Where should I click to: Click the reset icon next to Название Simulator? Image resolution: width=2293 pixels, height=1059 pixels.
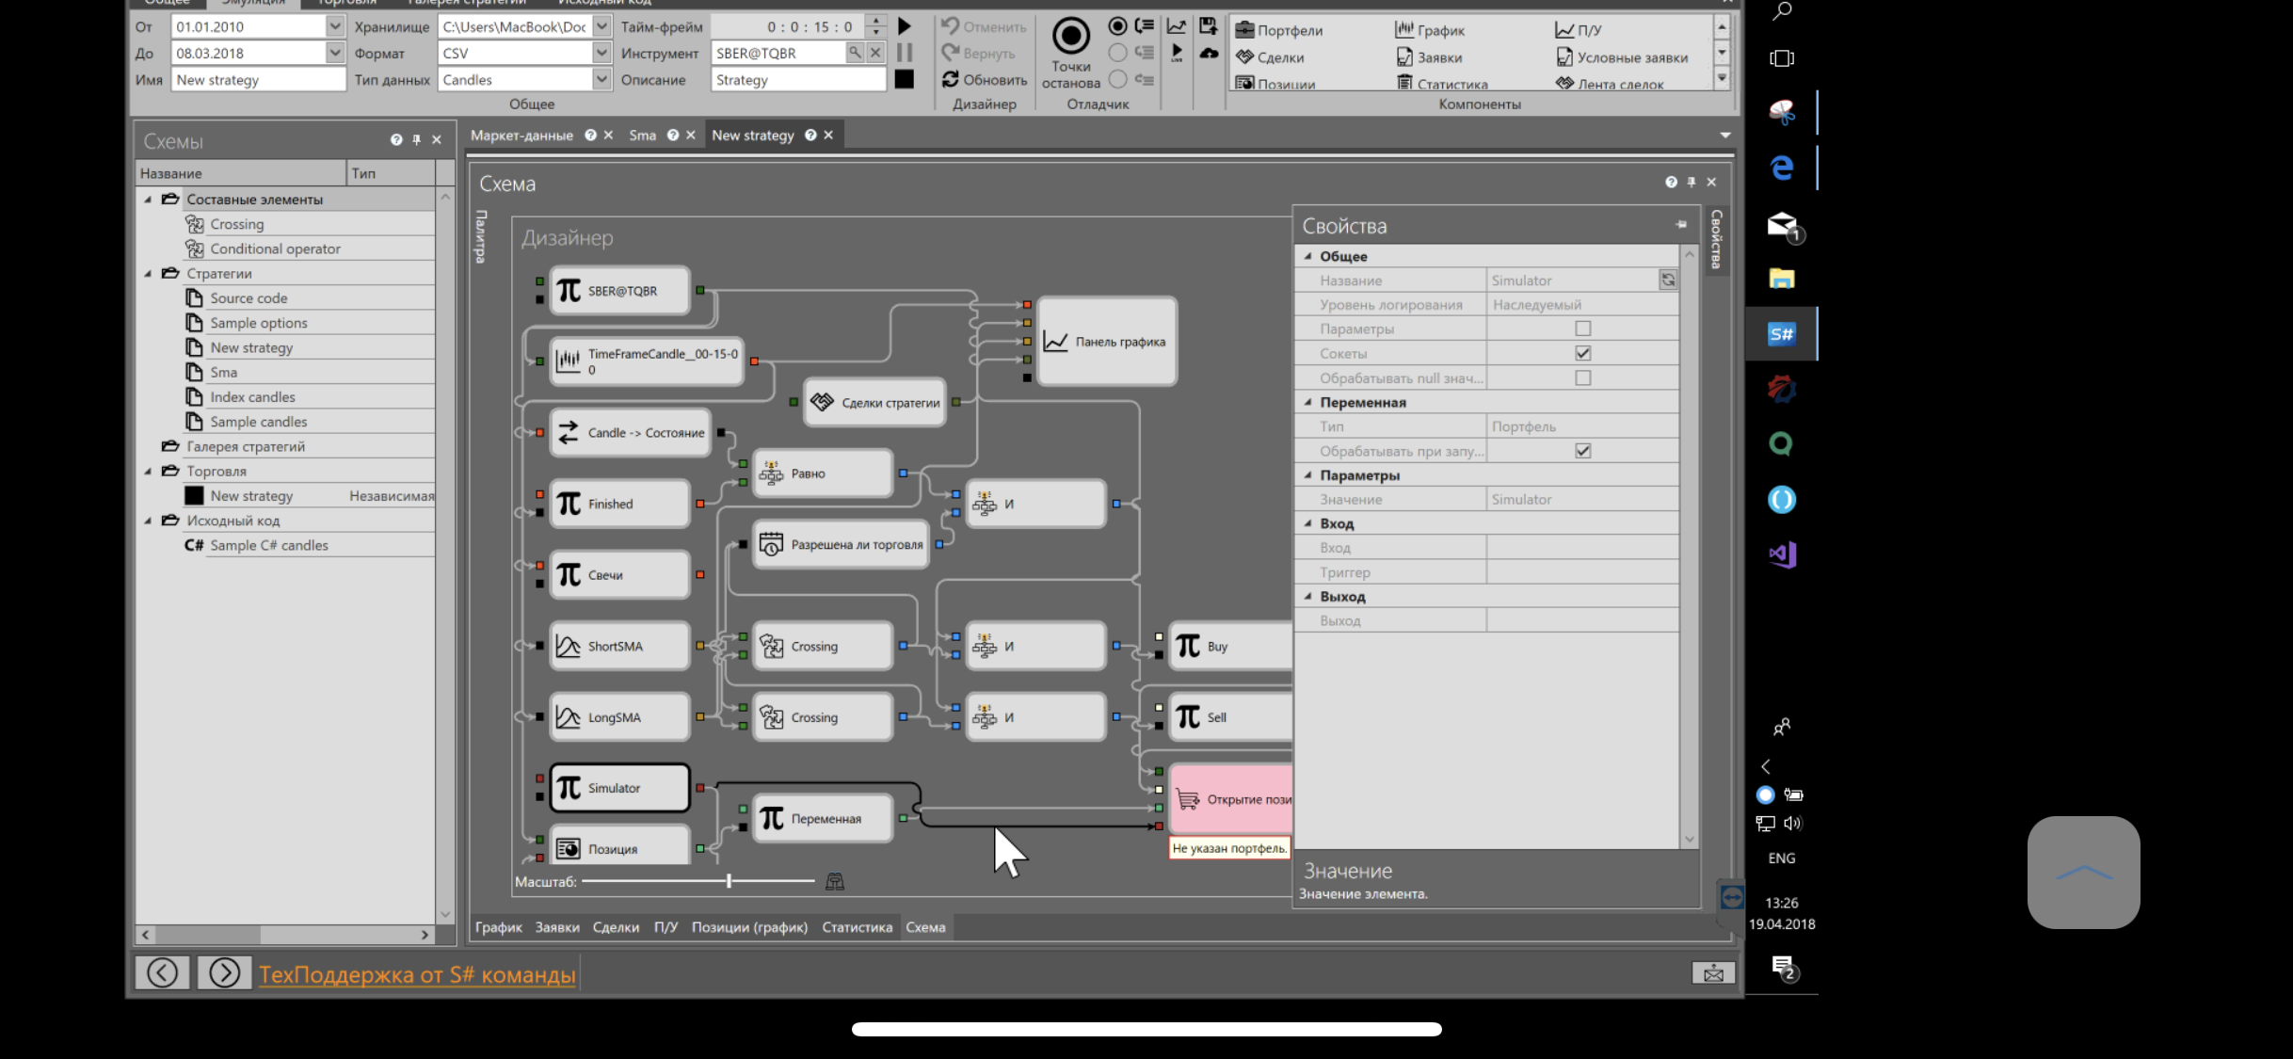(1668, 280)
